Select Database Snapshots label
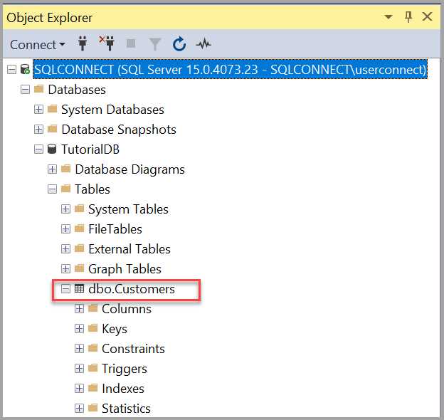 [x=119, y=130]
